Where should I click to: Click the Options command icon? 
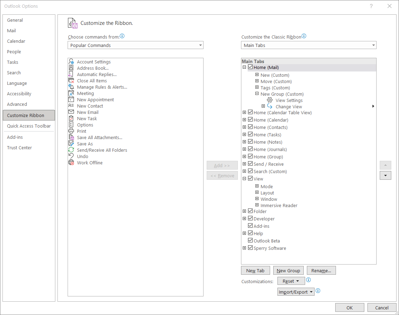pos(71,125)
